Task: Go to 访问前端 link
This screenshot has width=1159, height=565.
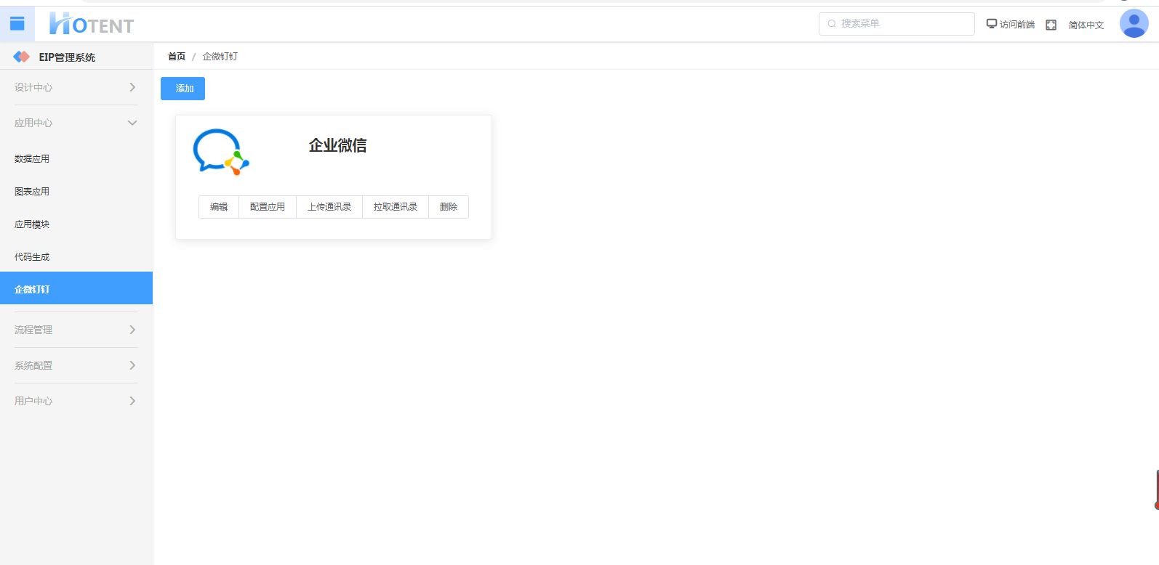Action: (1017, 25)
